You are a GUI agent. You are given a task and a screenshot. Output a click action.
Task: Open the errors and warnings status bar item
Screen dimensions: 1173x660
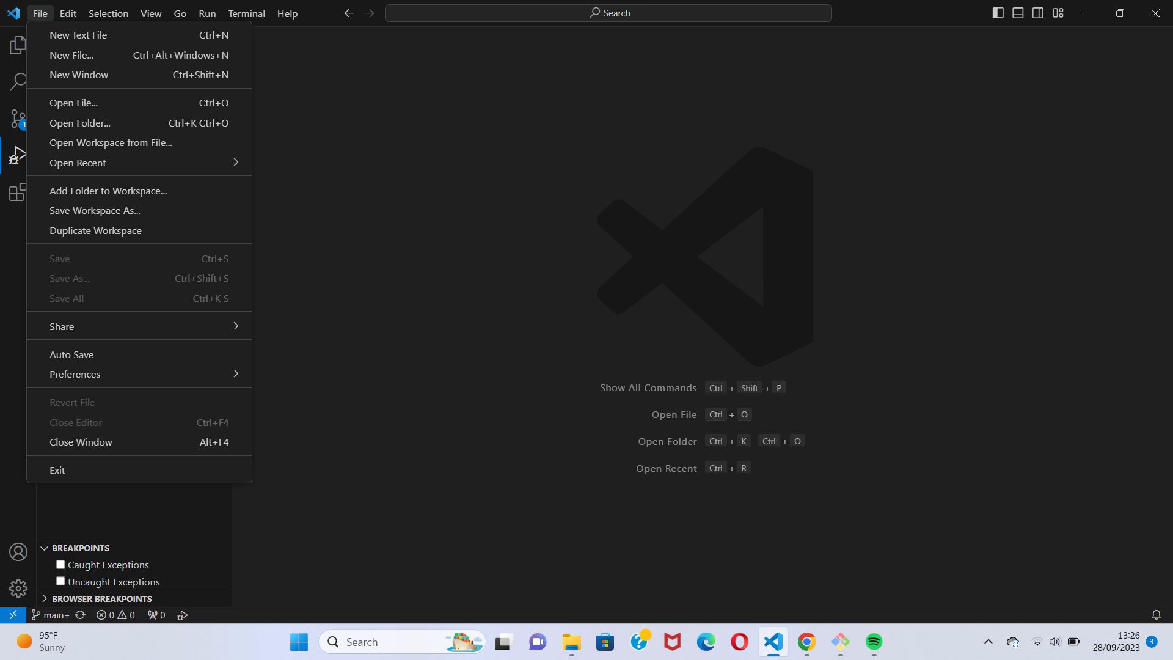[x=115, y=615]
